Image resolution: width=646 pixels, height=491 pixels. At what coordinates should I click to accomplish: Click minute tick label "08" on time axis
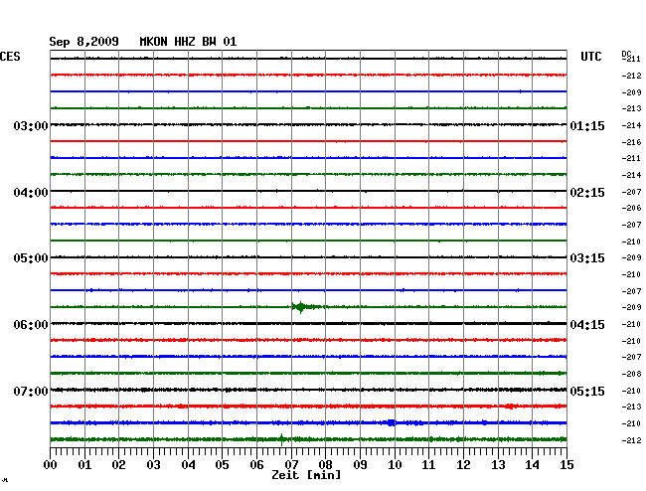[x=325, y=465]
